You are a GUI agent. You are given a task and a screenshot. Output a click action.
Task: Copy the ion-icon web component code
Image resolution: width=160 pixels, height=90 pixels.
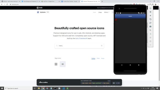tap(95, 83)
